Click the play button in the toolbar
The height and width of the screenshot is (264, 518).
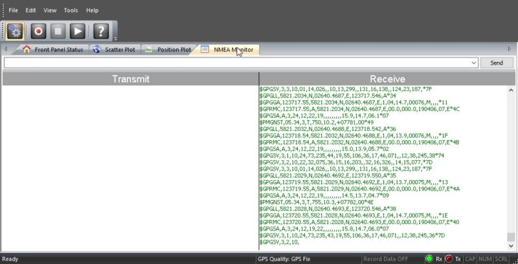point(78,30)
